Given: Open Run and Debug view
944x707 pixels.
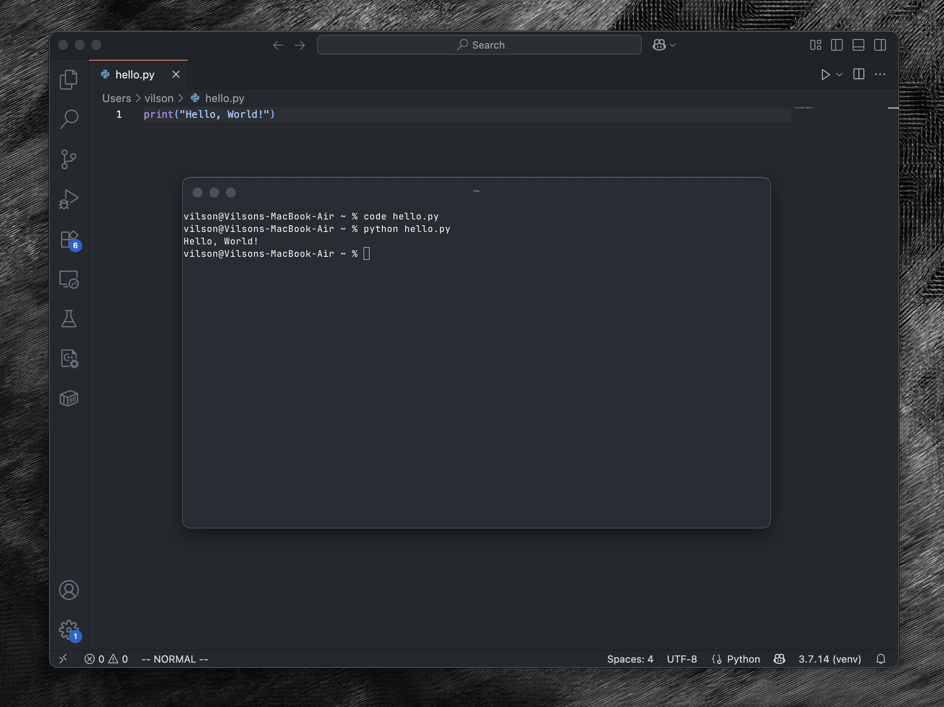Looking at the screenshot, I should click(69, 199).
